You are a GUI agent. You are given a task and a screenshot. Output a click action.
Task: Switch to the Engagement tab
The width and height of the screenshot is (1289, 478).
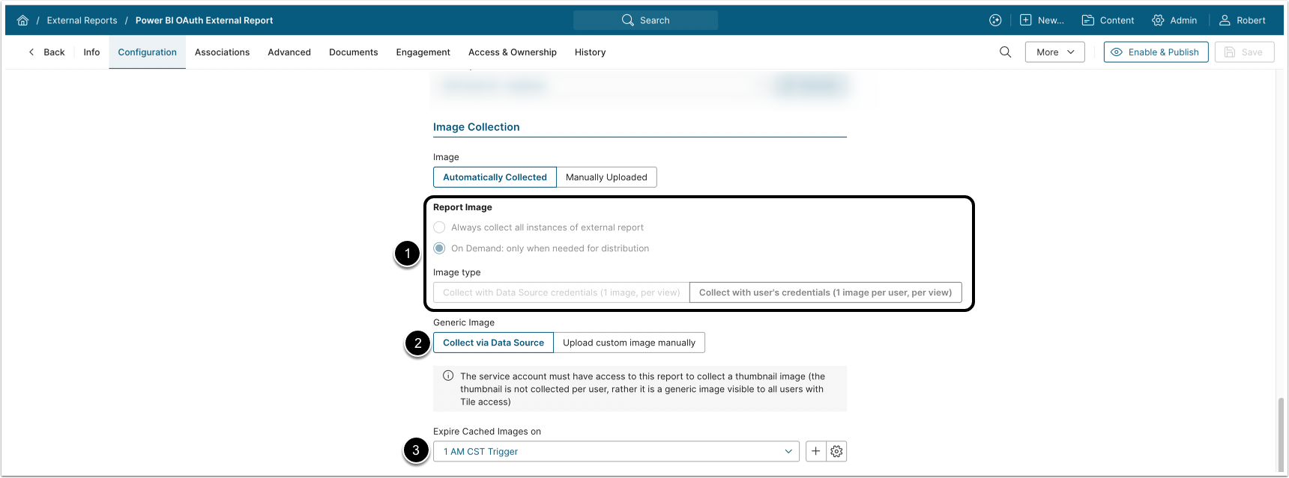coord(423,52)
